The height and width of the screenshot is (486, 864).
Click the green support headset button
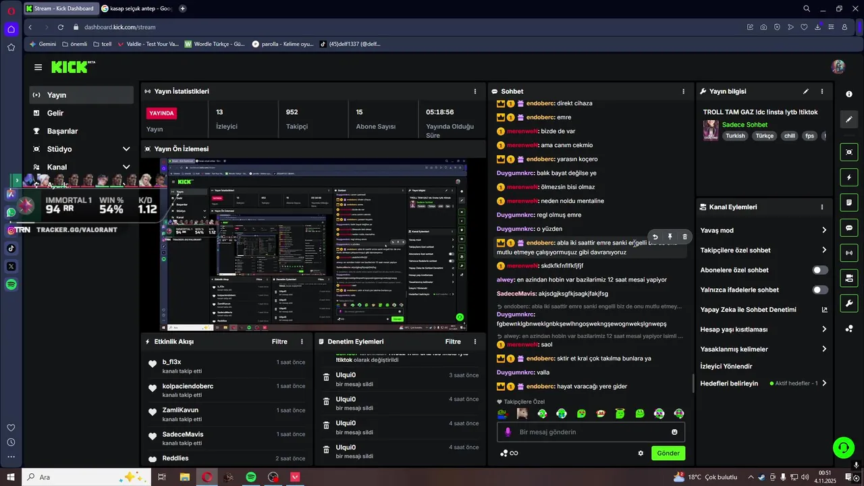tap(842, 447)
